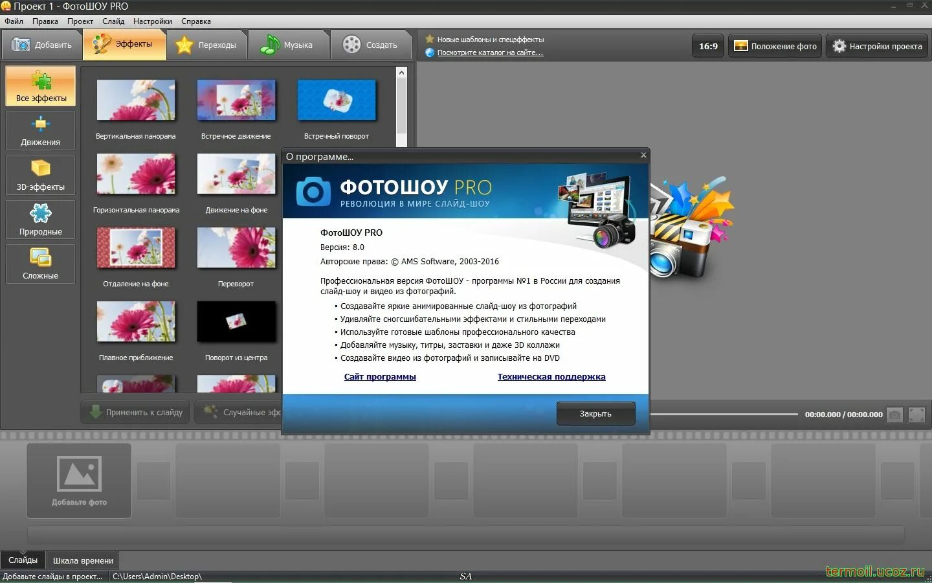The height and width of the screenshot is (583, 932).
Task: Select the Все эффекты category
Action: 41,86
